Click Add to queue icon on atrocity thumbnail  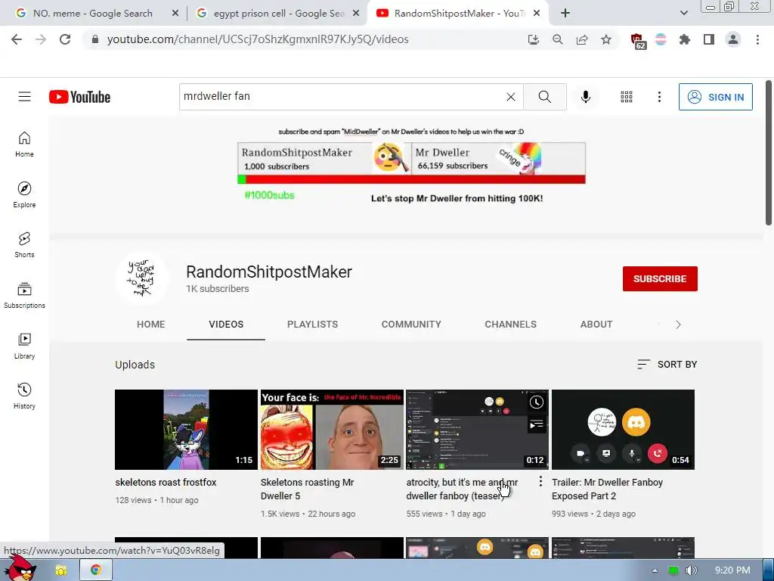pos(537,424)
